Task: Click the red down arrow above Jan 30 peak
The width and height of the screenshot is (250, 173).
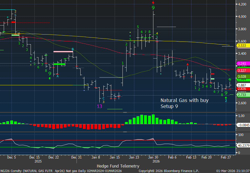Action: [153, 2]
